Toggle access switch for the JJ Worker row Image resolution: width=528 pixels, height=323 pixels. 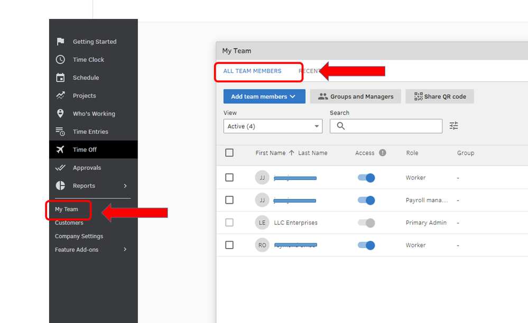(366, 177)
